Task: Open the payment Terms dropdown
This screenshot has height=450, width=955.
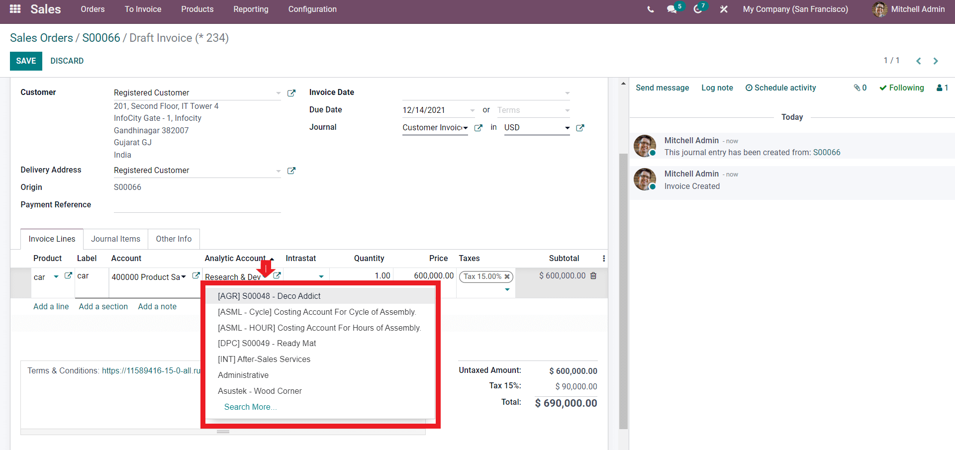Action: tap(533, 110)
